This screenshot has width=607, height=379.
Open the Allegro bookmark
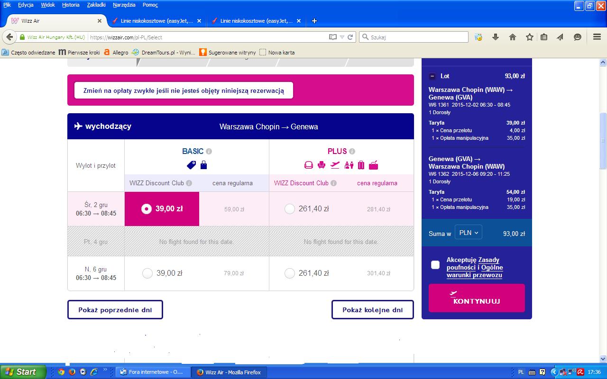[x=116, y=53]
